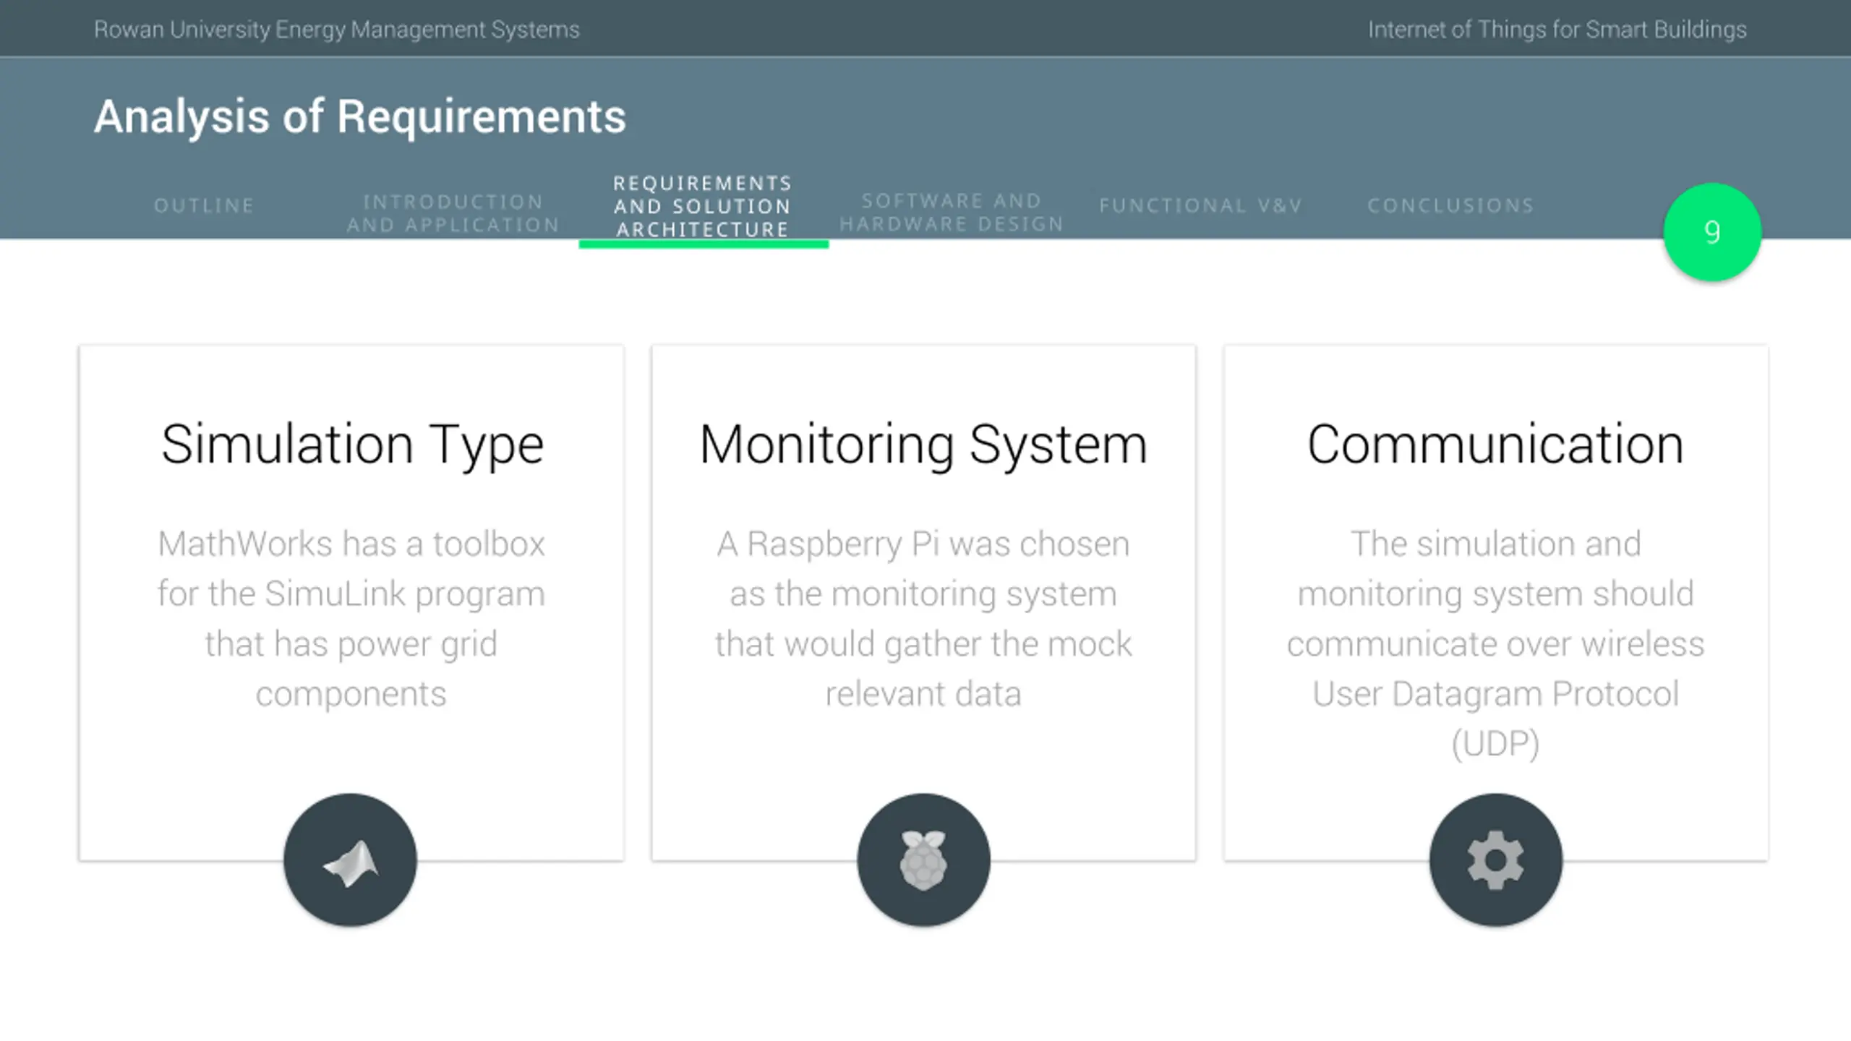The width and height of the screenshot is (1851, 1041).
Task: Open the Outline section tab
Action: 204,206
